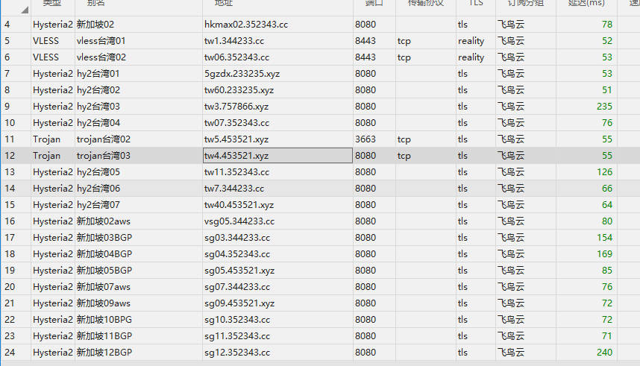Select the trojan台湾02 server row
This screenshot has width=640, height=366.
[x=103, y=139]
